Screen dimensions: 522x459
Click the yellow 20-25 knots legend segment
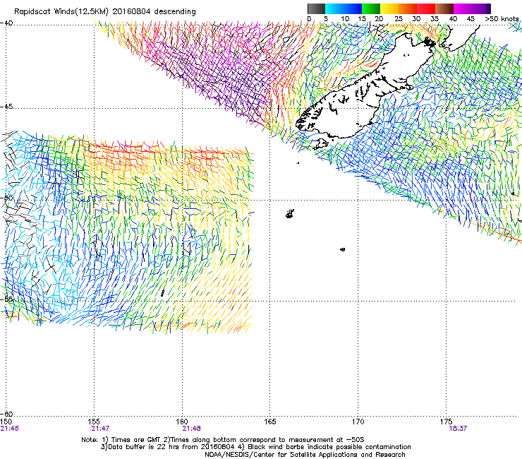coord(389,8)
